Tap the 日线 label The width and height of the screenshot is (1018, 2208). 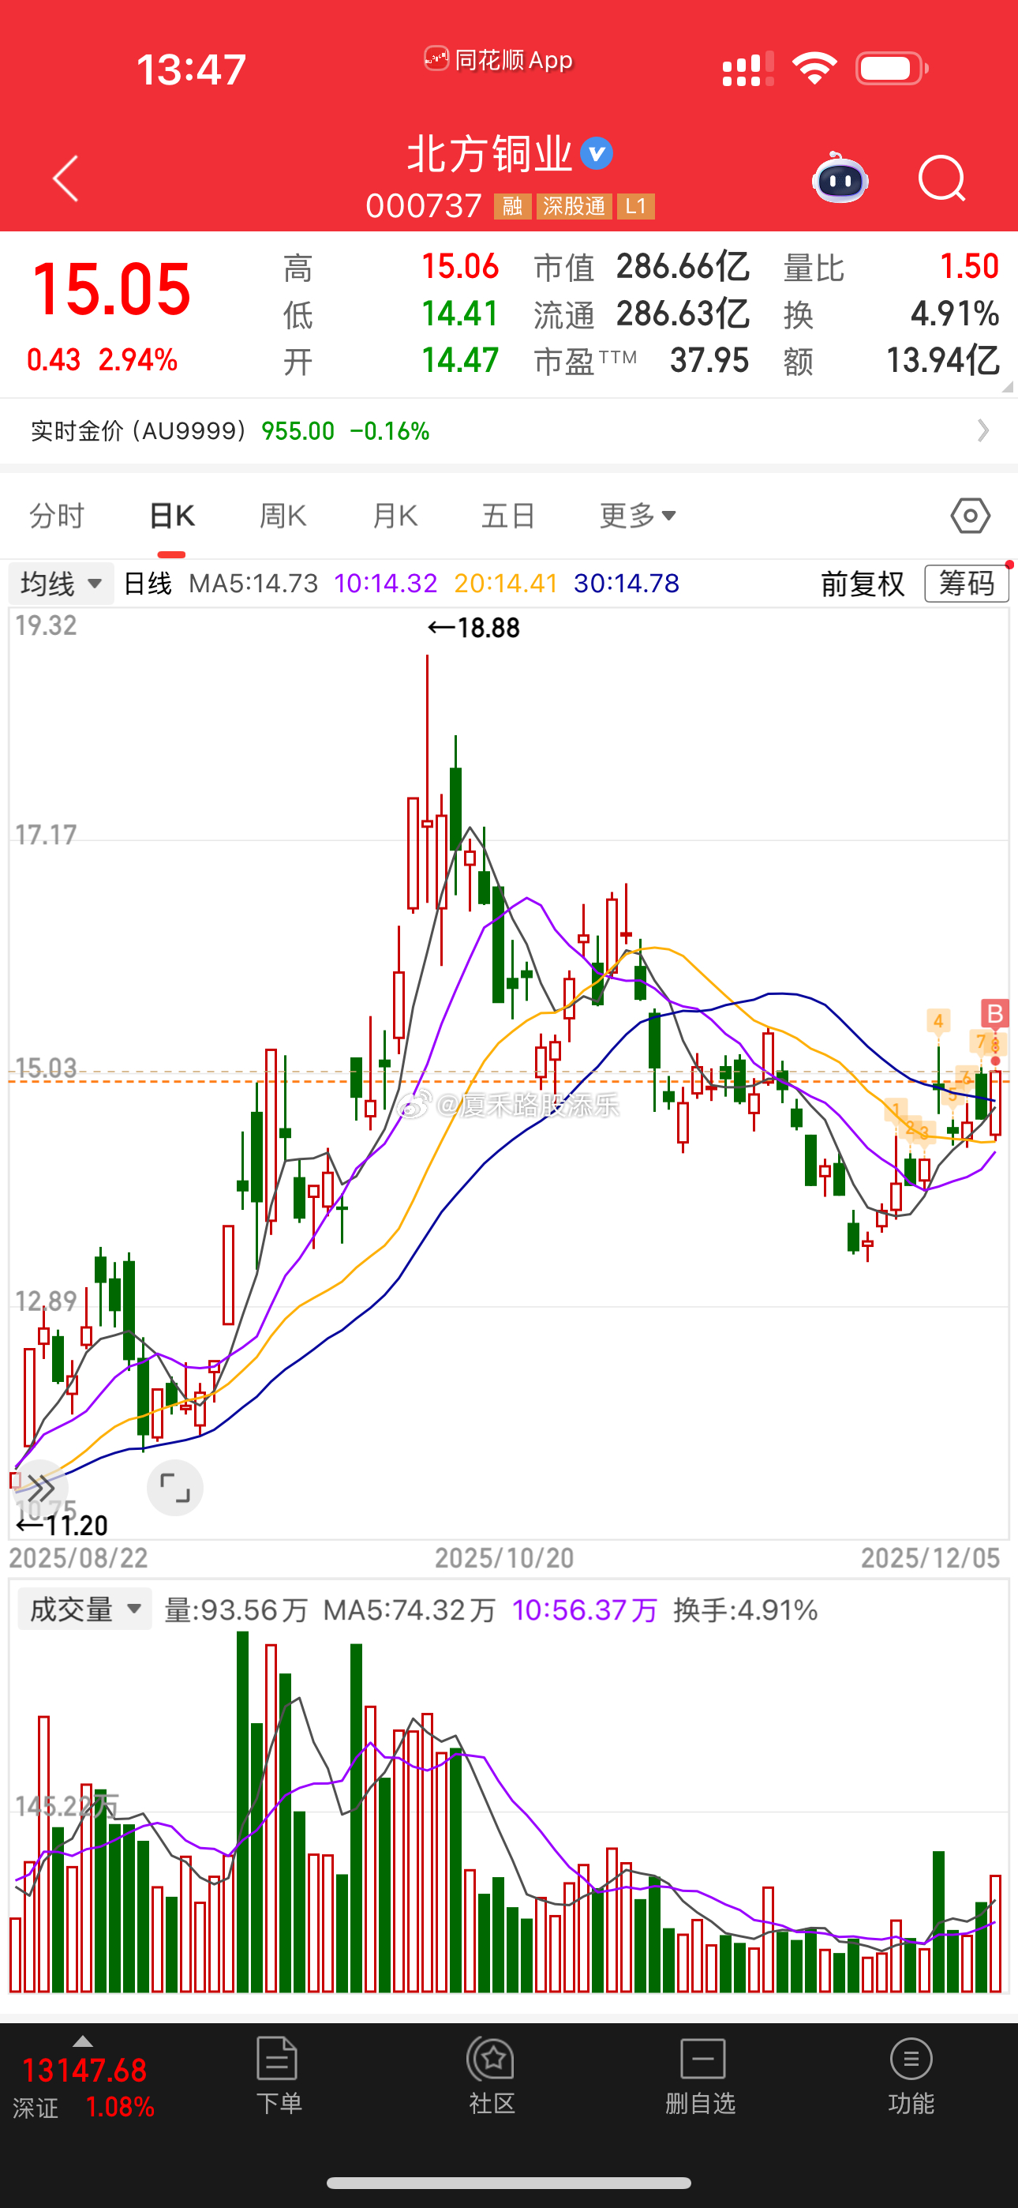click(x=148, y=584)
